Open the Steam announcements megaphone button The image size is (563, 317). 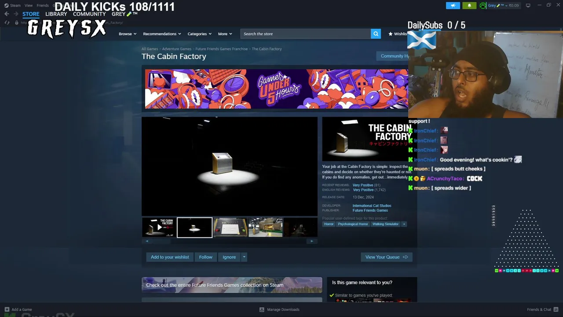click(453, 5)
